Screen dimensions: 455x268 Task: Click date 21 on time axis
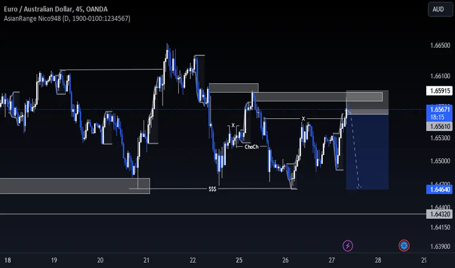[146, 260]
